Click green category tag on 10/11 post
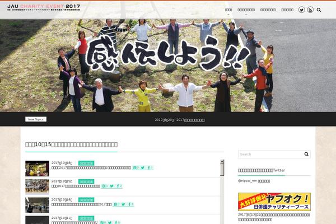 click(86, 218)
